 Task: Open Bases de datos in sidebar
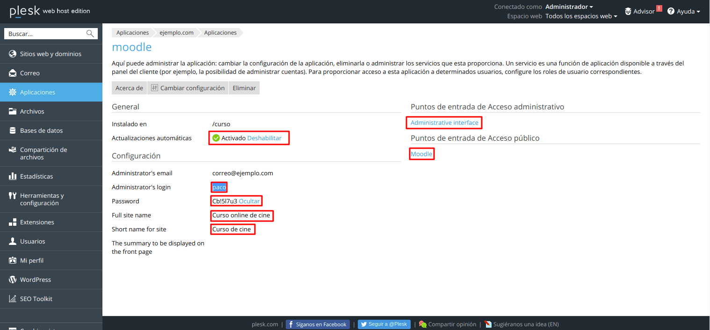[51, 130]
